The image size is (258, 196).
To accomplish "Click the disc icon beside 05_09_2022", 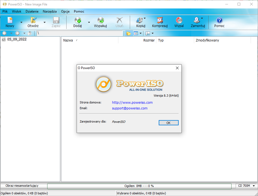I will pos(4,39).
